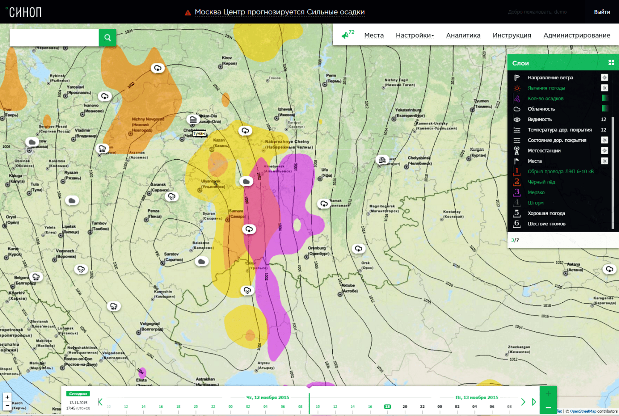
Task: Click the purple number 3 scenario icon
Action: click(x=517, y=192)
